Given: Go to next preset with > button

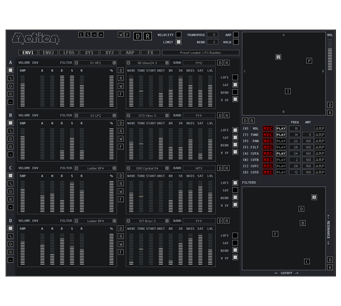Looking at the screenshot, I should (x=101, y=35).
